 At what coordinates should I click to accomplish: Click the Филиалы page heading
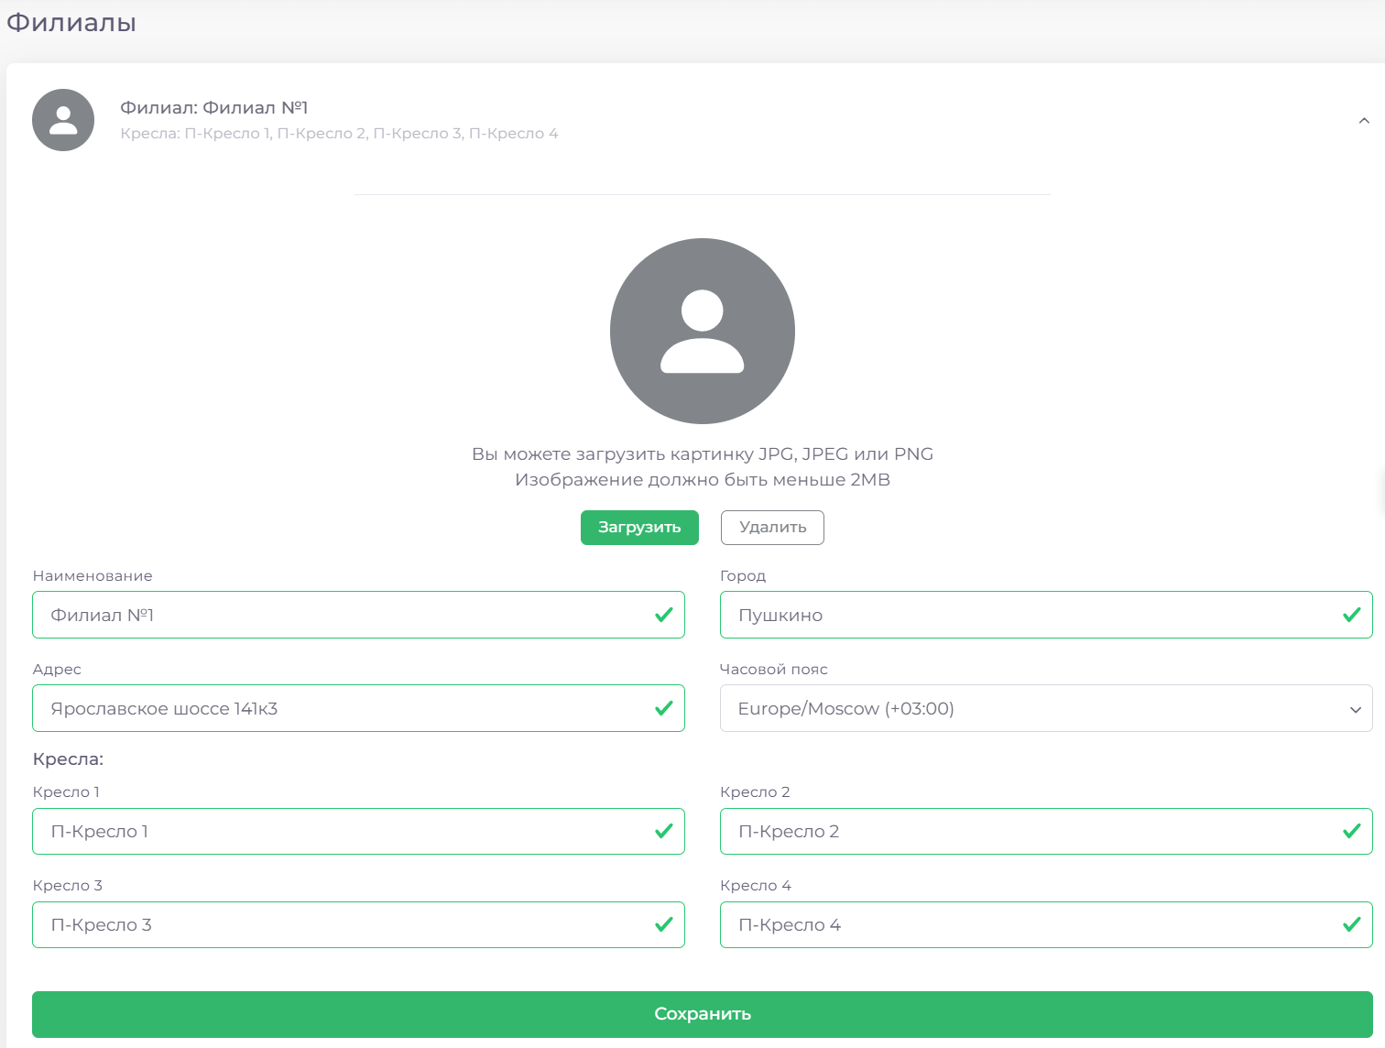[71, 22]
